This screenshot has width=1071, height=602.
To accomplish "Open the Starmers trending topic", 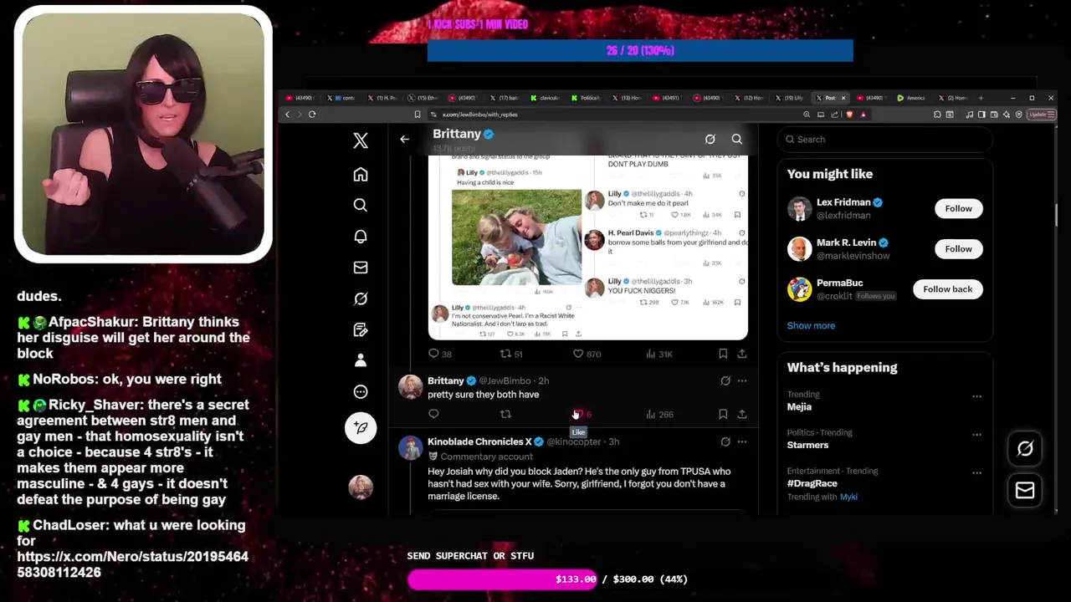I will click(x=807, y=445).
